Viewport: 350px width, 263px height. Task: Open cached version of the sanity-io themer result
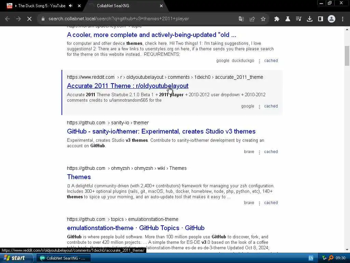[x=271, y=152]
